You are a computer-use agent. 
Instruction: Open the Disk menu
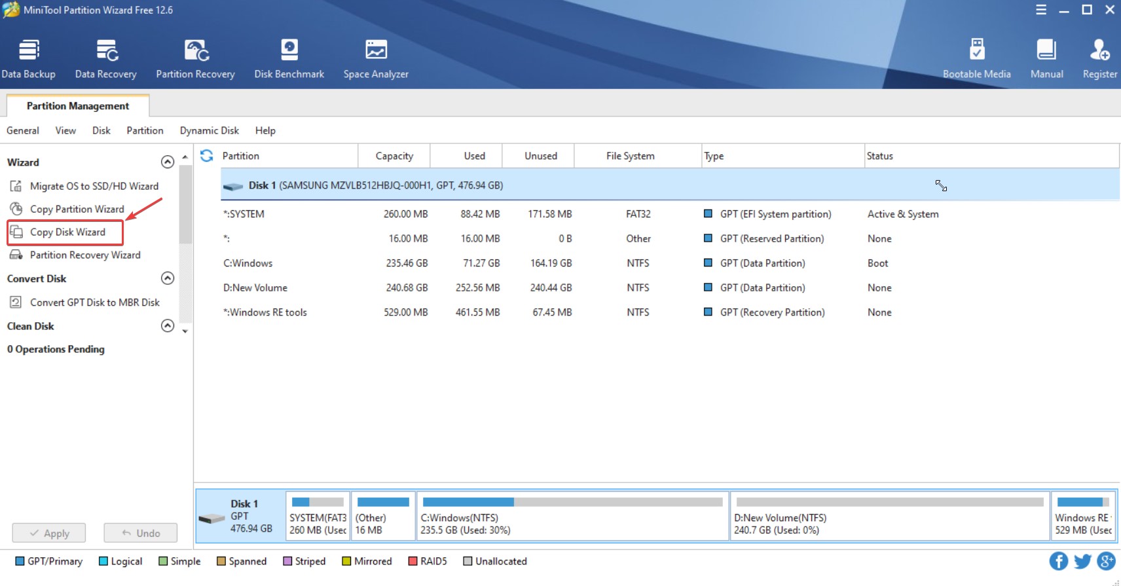point(101,130)
